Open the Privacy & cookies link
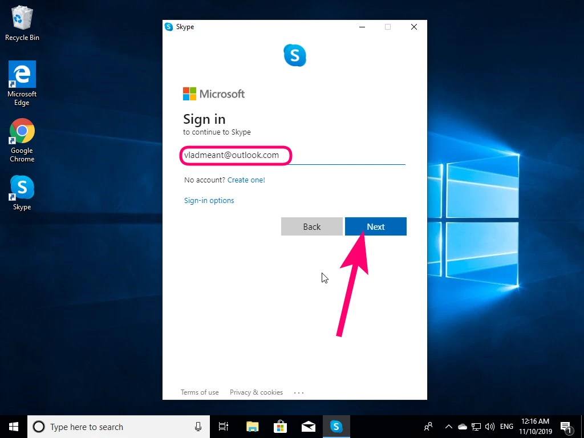The image size is (584, 438). (x=256, y=392)
